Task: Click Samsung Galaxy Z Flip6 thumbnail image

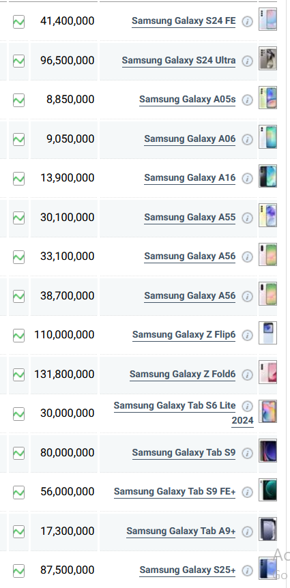Action: click(268, 333)
